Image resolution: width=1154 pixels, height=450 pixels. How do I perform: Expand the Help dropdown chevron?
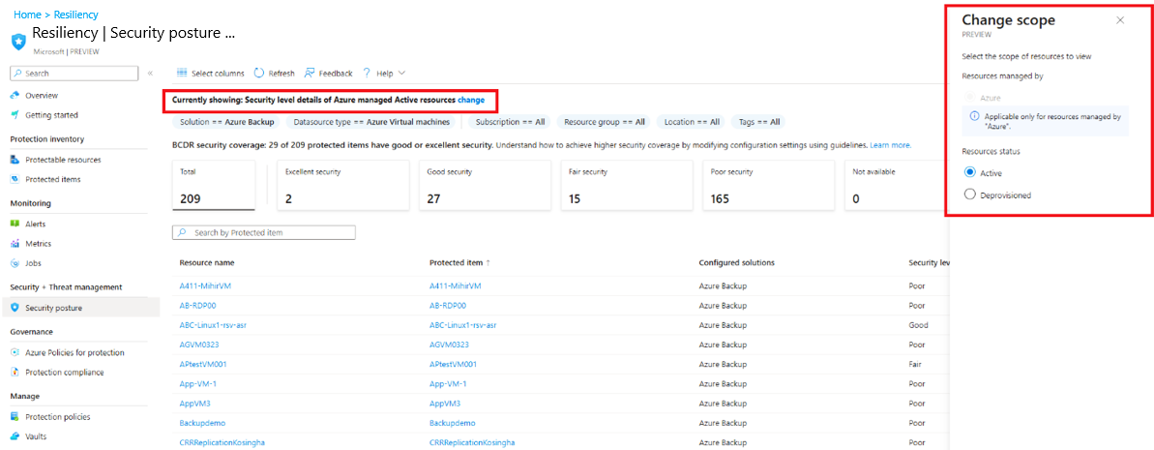tap(401, 73)
